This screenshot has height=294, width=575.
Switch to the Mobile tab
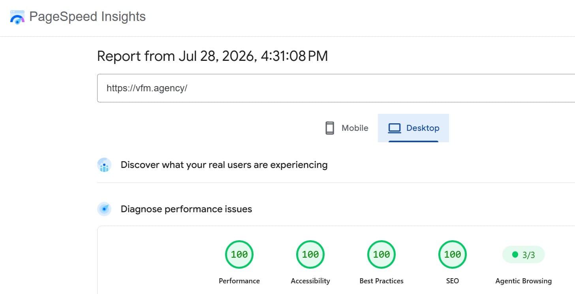point(346,128)
